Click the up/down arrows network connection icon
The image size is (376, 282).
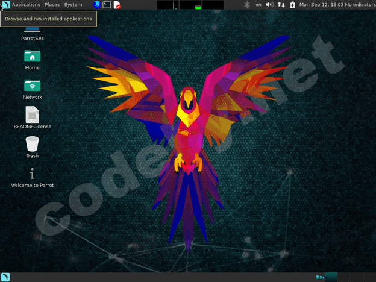pyautogui.click(x=281, y=5)
